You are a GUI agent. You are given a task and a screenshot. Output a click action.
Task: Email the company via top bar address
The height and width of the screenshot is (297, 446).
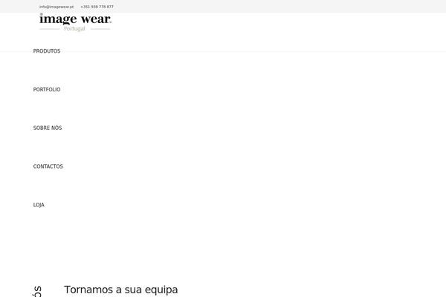56,7
